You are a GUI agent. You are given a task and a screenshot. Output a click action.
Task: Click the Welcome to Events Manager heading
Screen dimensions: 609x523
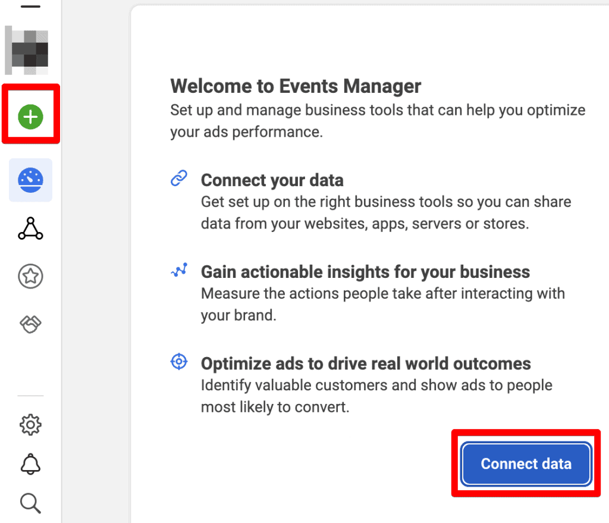[296, 86]
